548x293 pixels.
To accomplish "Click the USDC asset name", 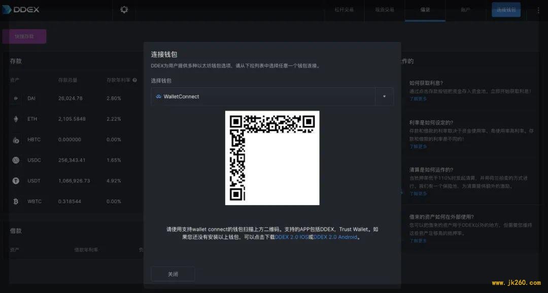I will [35, 160].
